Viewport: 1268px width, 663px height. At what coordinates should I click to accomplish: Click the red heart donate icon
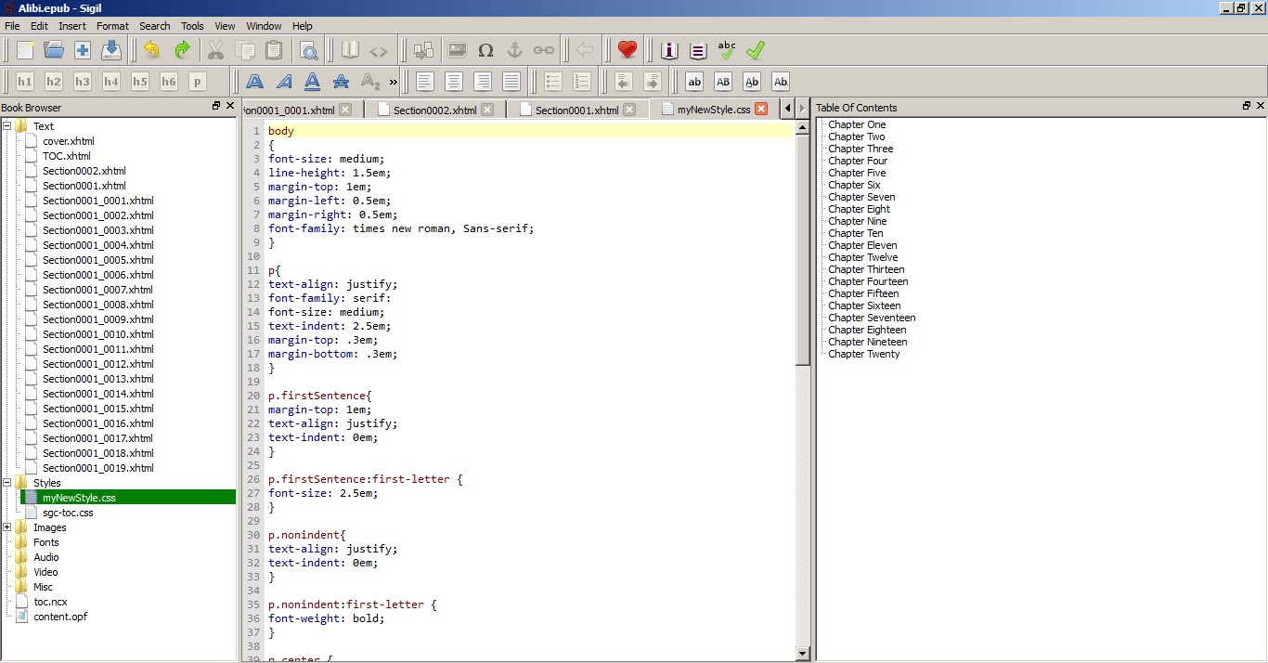pos(628,50)
